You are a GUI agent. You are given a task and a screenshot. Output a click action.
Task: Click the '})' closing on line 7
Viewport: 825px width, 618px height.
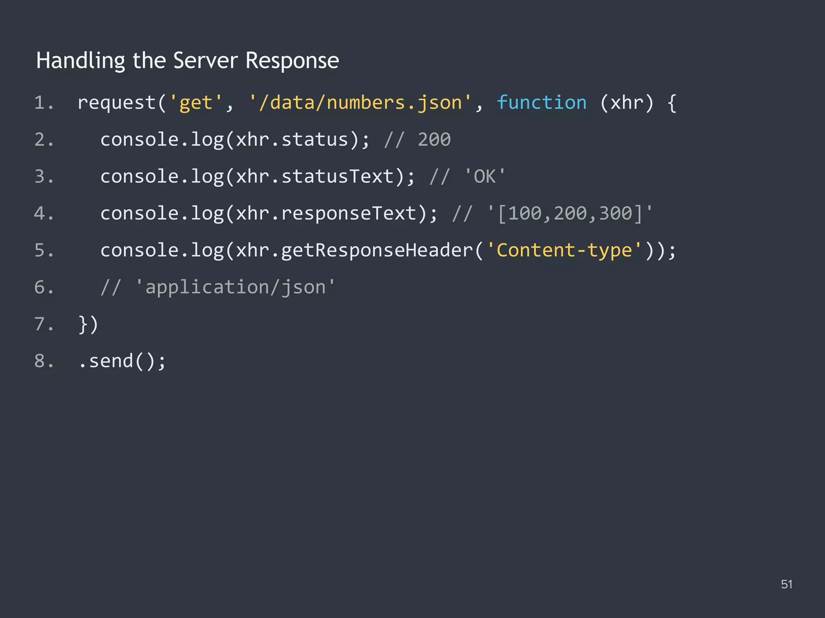(88, 324)
